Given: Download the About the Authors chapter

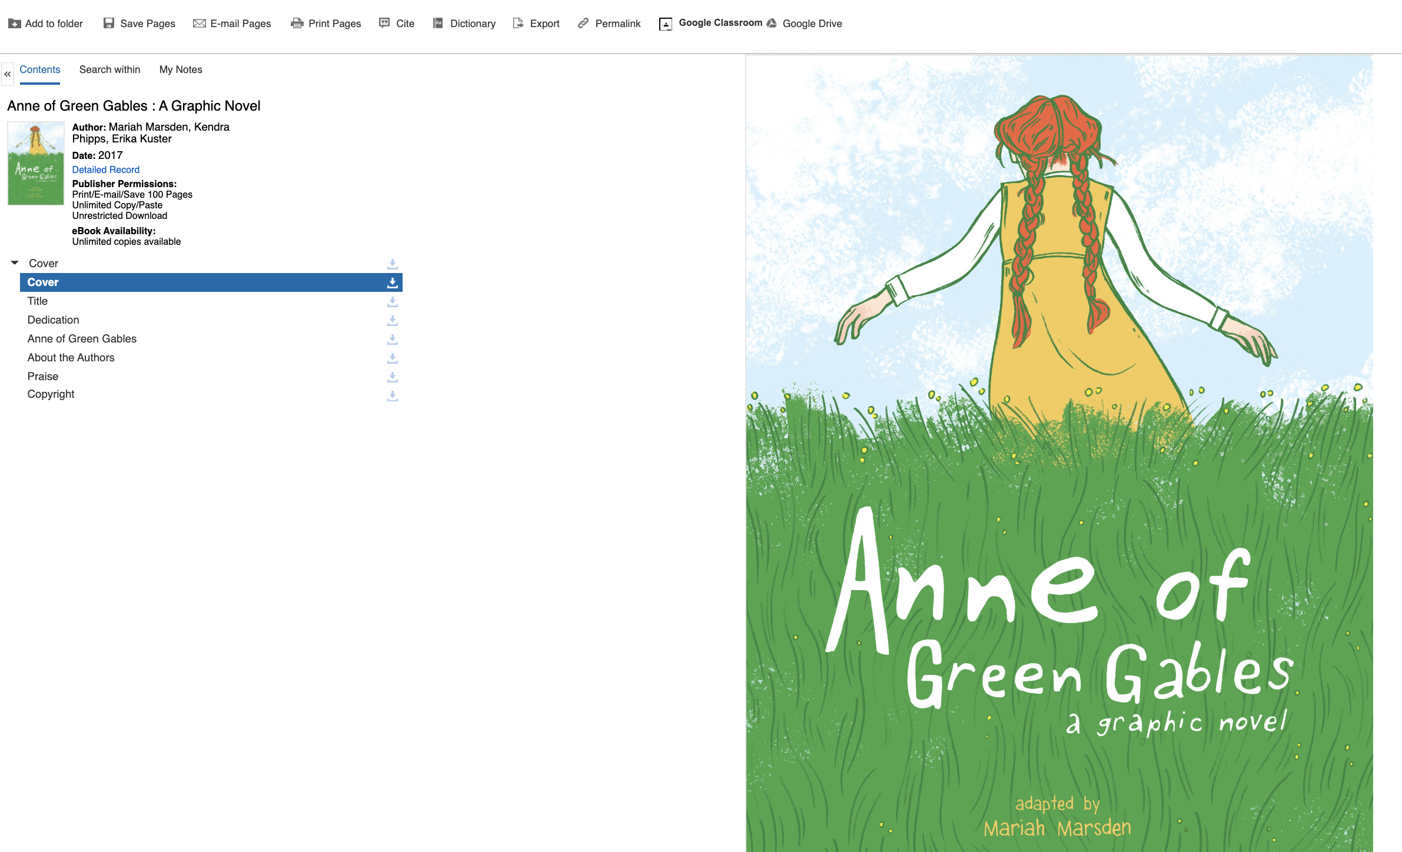Looking at the screenshot, I should tap(393, 358).
